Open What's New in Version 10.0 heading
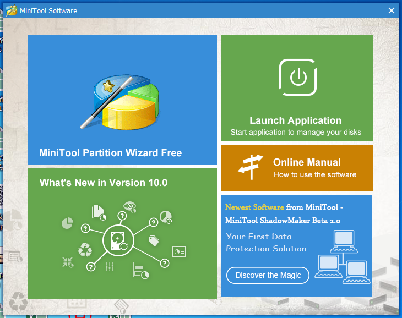The width and height of the screenshot is (402, 318). 104,183
